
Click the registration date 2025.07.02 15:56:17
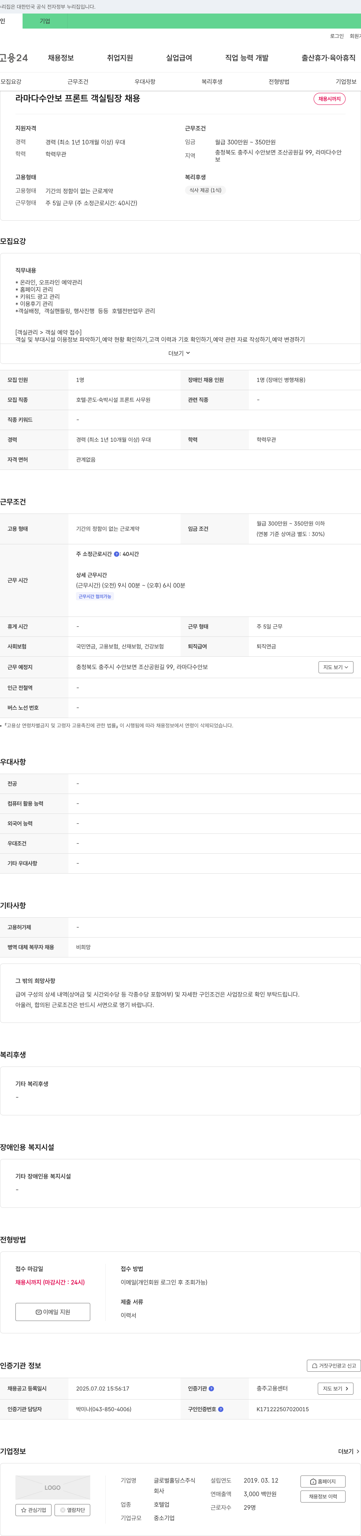(103, 1389)
